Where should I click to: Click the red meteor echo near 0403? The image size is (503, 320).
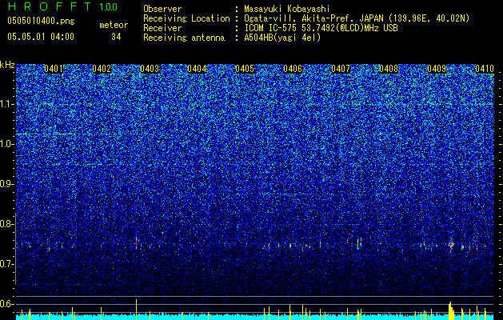coord(136,243)
